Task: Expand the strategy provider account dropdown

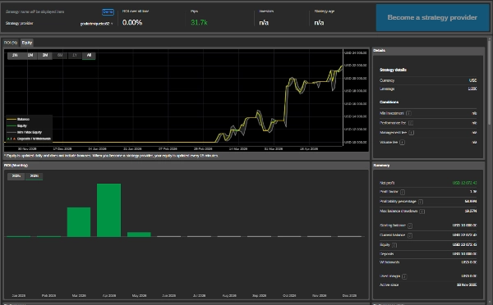Action: (x=96, y=24)
